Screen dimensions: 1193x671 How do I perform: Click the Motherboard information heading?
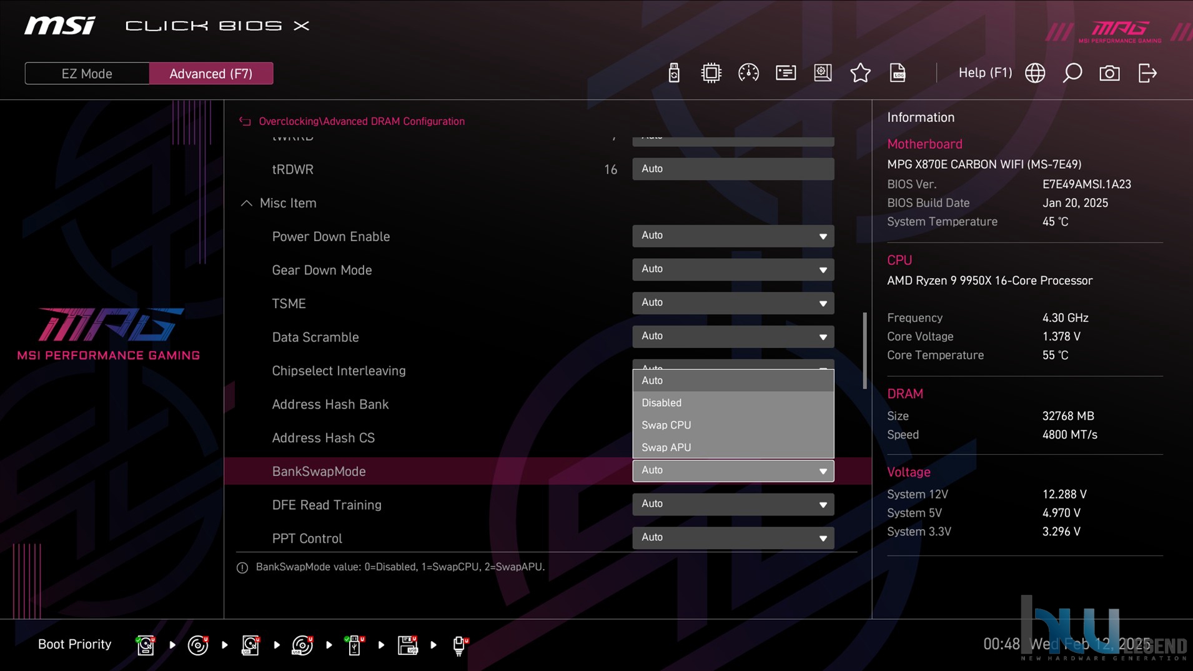[x=924, y=144]
